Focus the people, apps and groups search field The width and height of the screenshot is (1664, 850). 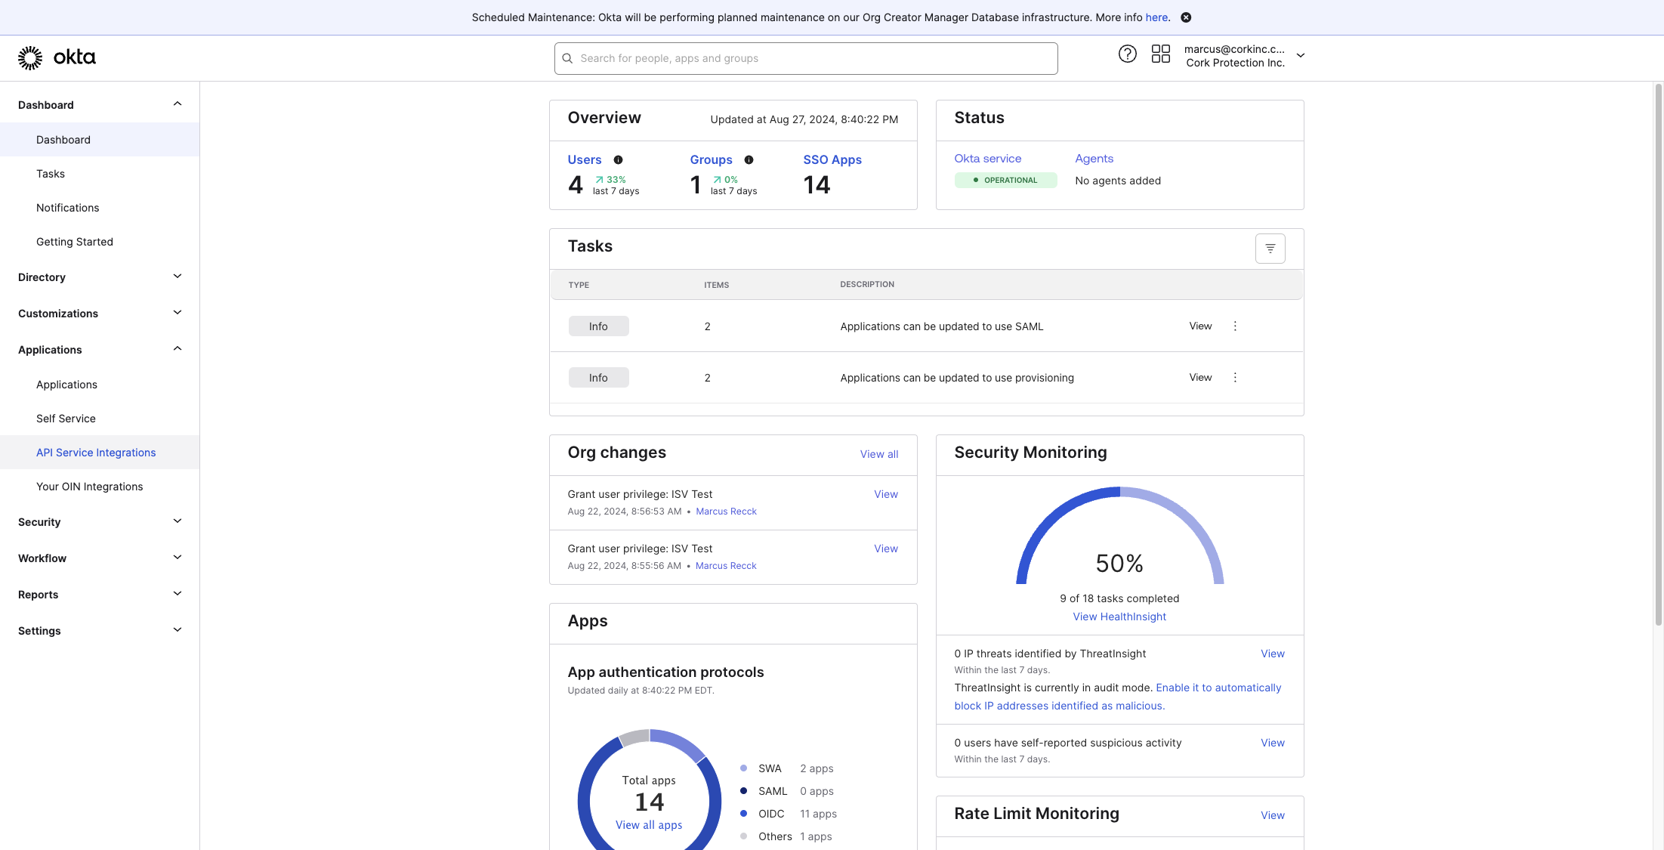pos(806,58)
